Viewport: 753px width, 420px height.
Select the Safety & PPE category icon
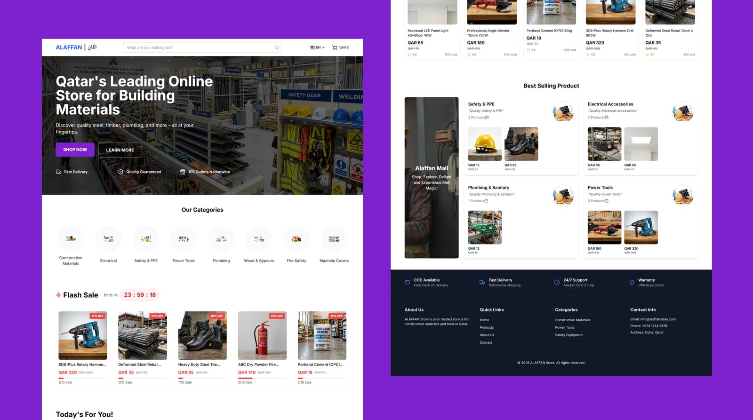(x=146, y=238)
